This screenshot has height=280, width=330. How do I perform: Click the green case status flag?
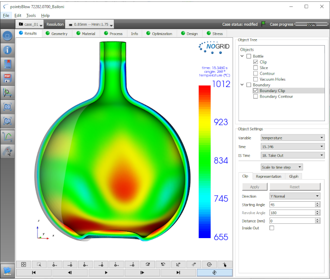263,24
